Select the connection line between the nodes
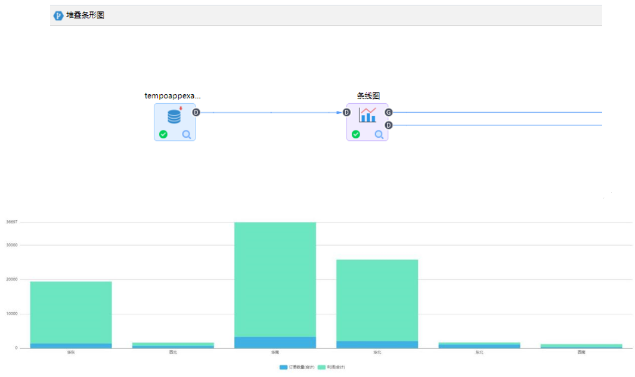The width and height of the screenshot is (635, 377). click(271, 112)
